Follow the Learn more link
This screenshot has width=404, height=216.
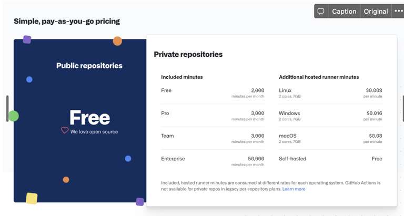tap(294, 189)
